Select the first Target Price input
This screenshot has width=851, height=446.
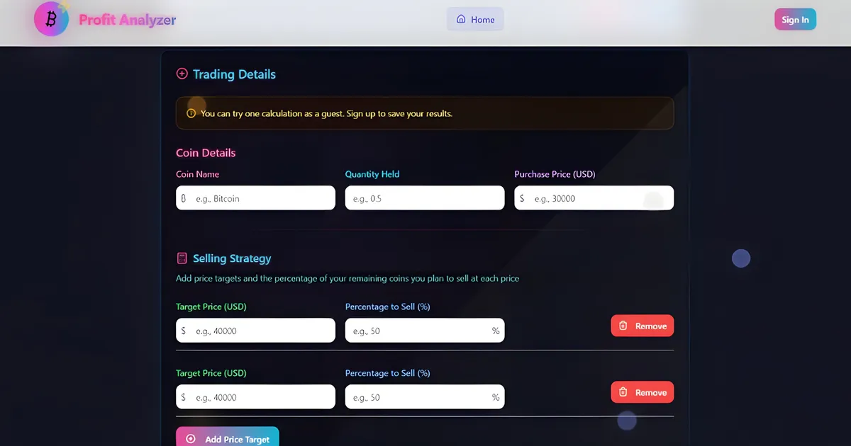pos(262,331)
